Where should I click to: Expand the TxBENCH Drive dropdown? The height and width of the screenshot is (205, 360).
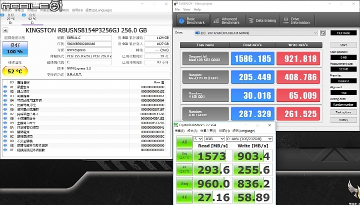[x=256, y=33]
